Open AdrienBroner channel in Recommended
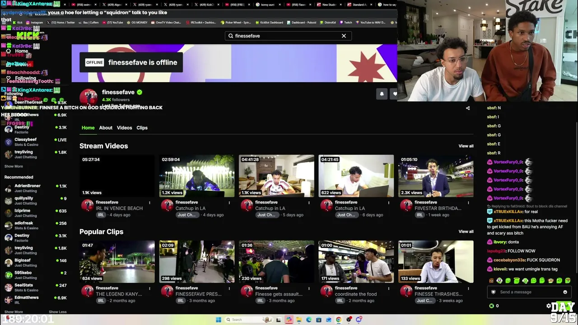 click(x=35, y=188)
